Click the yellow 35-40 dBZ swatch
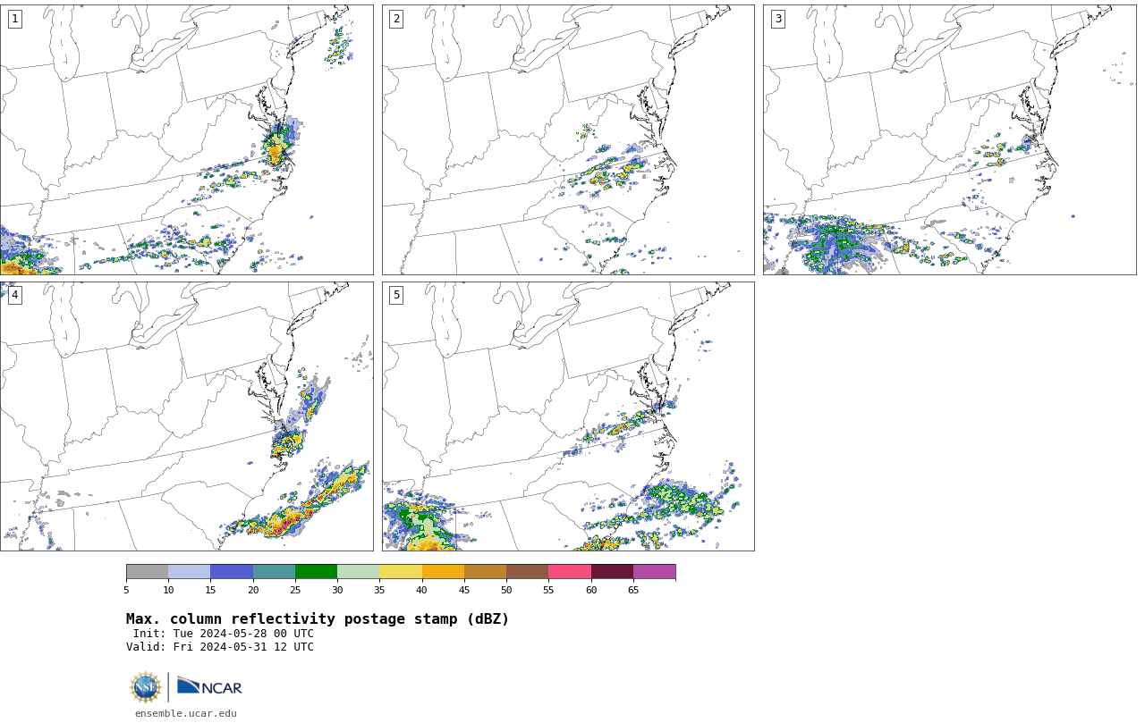Viewport: 1145px width, 723px height. 401,572
